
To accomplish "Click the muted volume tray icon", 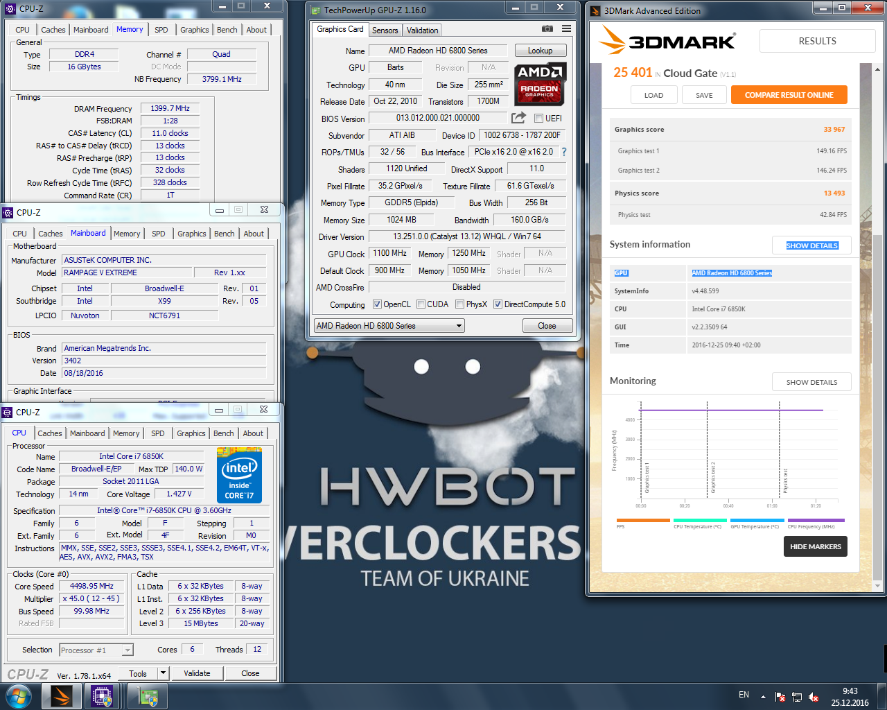I will tap(814, 697).
